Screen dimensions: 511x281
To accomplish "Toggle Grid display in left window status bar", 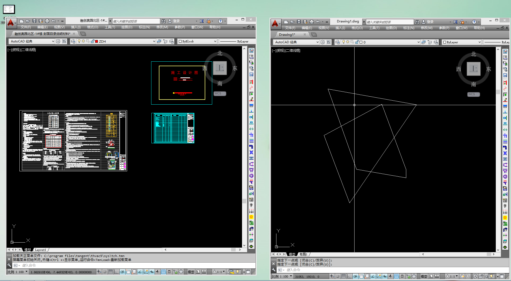I will [x=111, y=272].
